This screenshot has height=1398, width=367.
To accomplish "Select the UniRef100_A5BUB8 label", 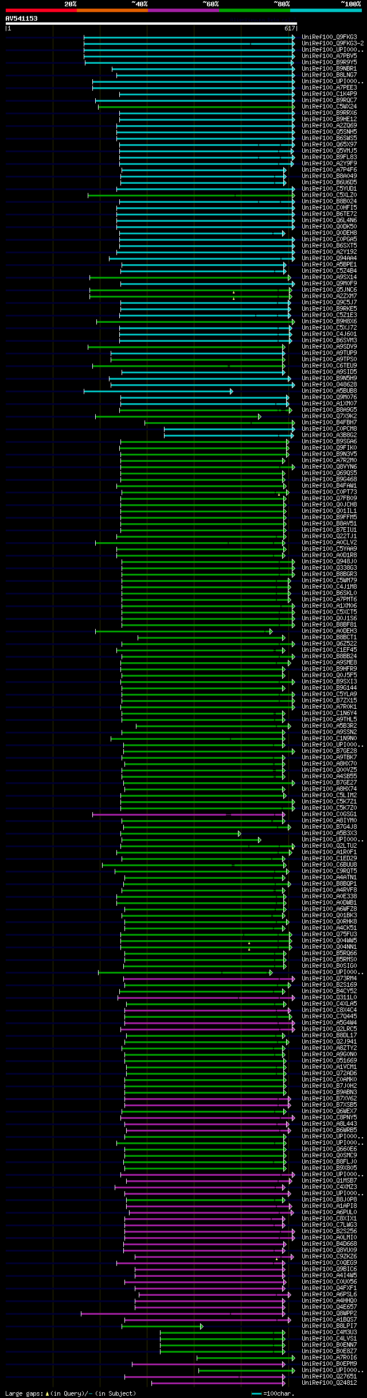I will coord(329,391).
